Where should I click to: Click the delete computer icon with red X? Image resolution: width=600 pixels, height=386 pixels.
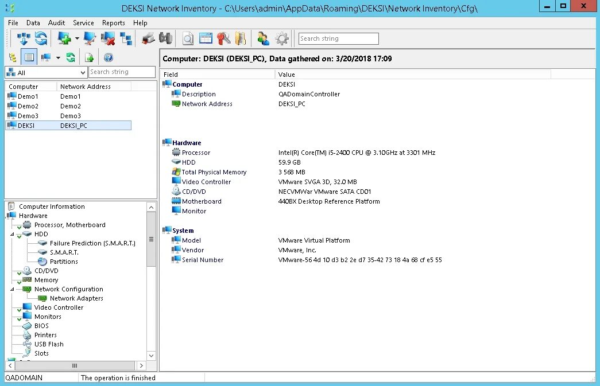107,38
